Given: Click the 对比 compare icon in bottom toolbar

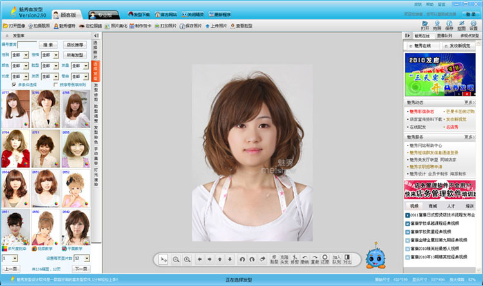Looking at the screenshot, I should pyautogui.click(x=347, y=259).
